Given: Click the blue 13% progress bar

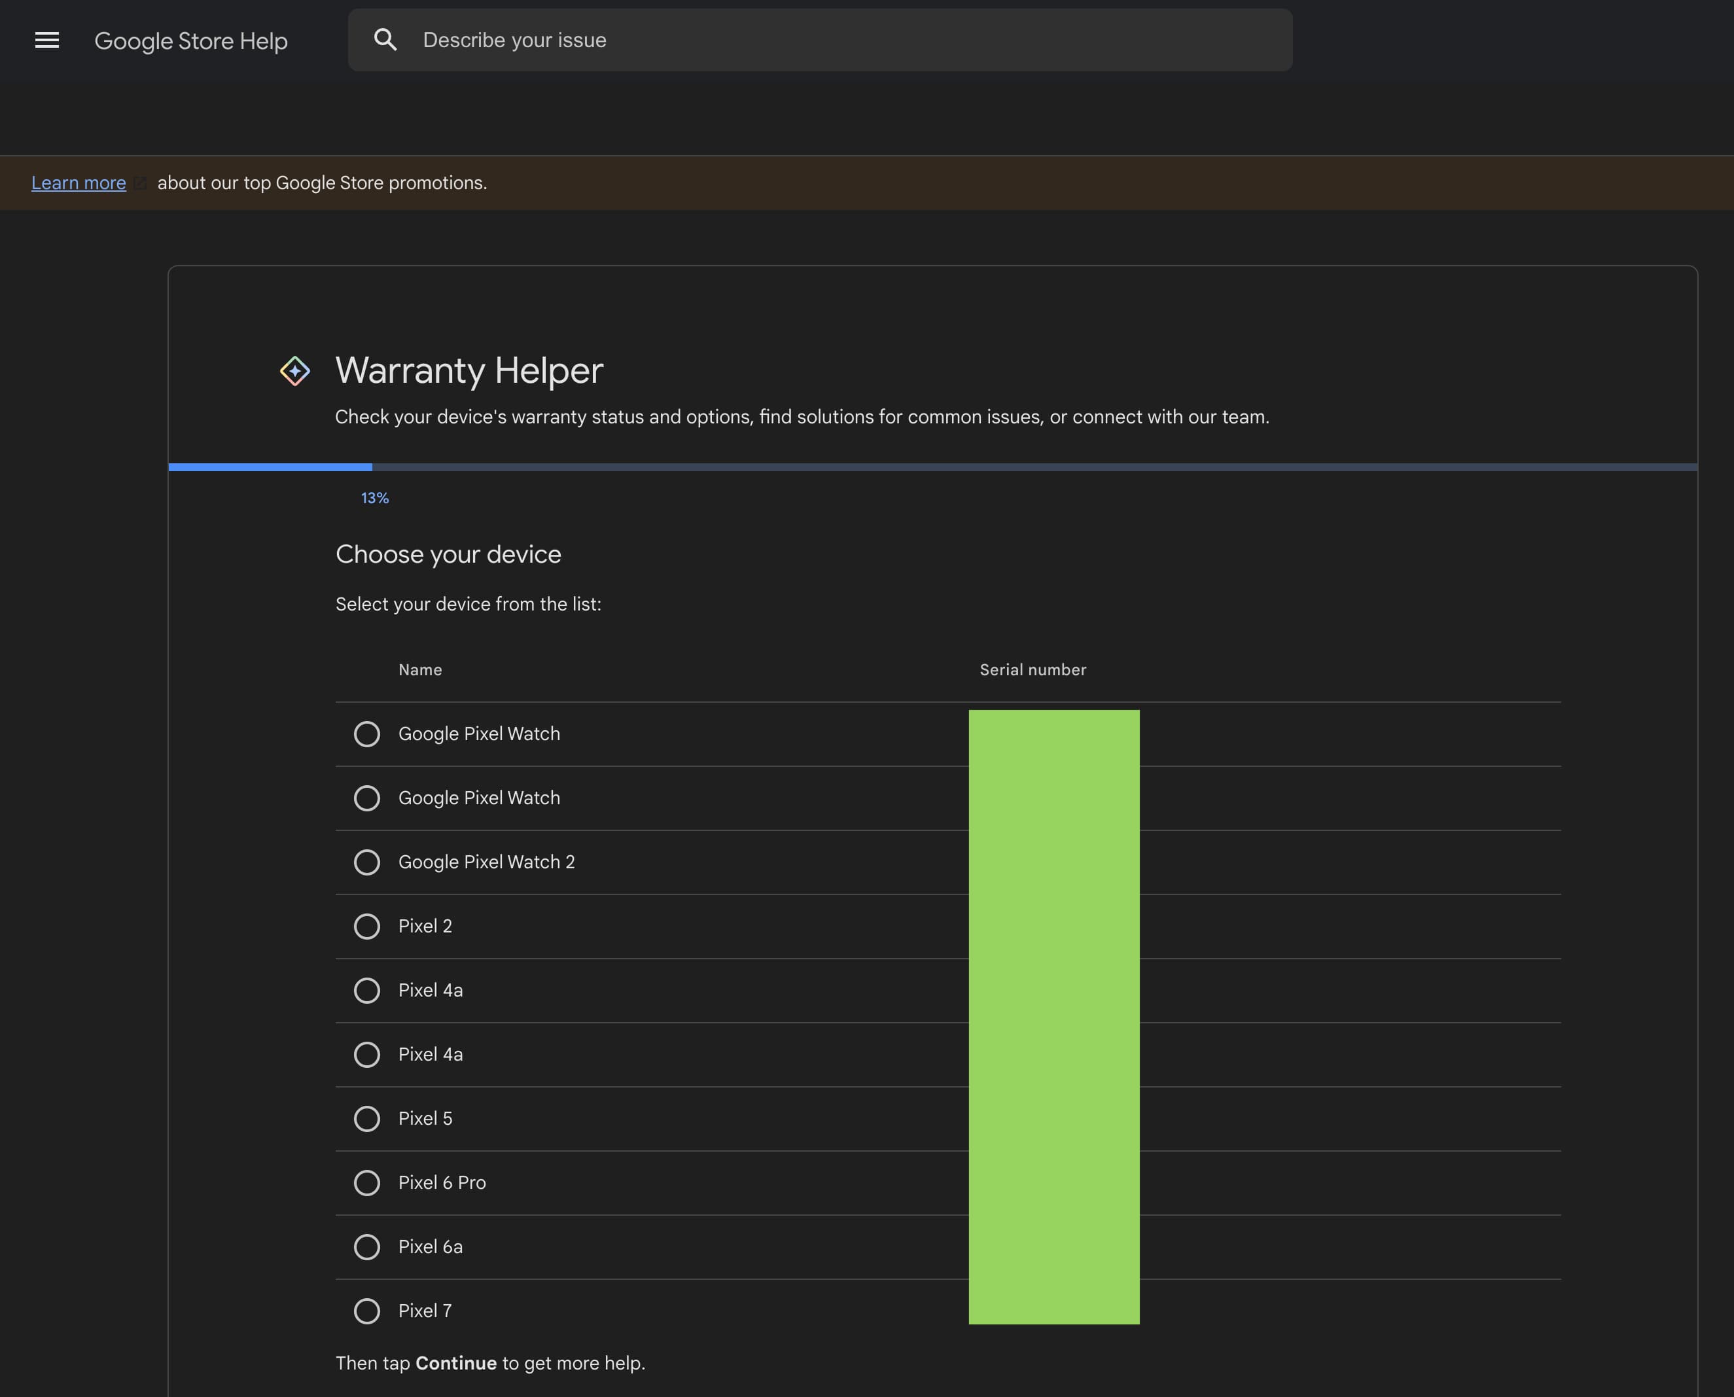Looking at the screenshot, I should 270,467.
